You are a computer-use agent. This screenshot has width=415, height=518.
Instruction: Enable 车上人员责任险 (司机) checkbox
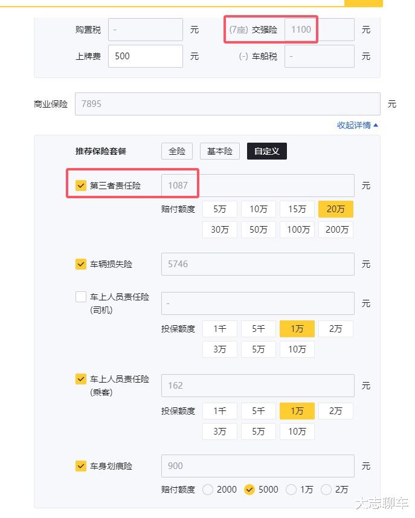[81, 297]
